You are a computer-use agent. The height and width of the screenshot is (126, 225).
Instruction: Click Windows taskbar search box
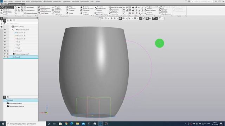[x=26, y=124]
